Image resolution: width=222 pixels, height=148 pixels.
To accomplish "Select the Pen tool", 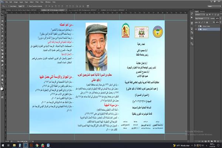I will 2,65.
